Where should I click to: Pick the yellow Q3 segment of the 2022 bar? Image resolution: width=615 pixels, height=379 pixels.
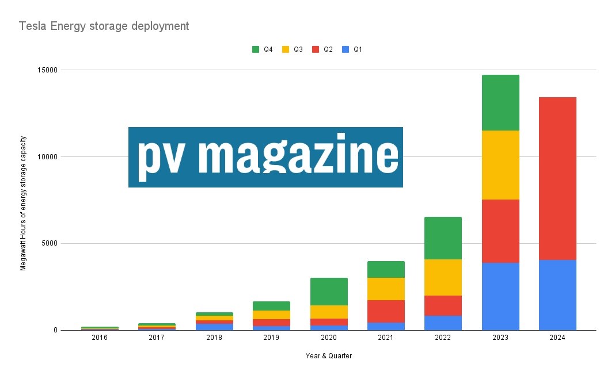443,278
